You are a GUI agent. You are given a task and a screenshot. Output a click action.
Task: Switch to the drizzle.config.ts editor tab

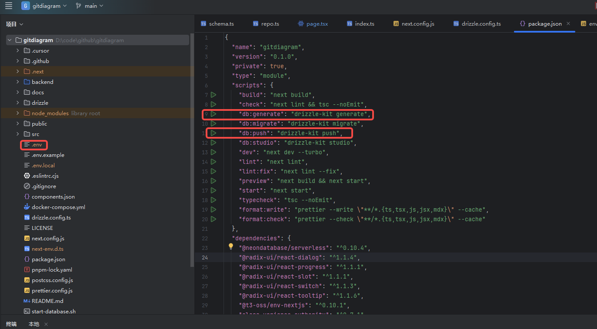477,23
